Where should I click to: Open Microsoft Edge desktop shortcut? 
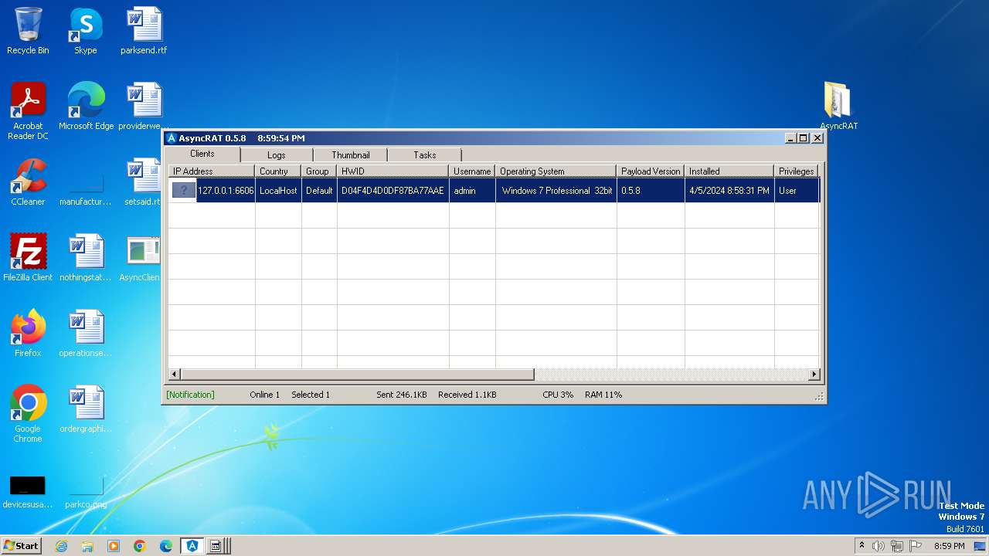86,107
